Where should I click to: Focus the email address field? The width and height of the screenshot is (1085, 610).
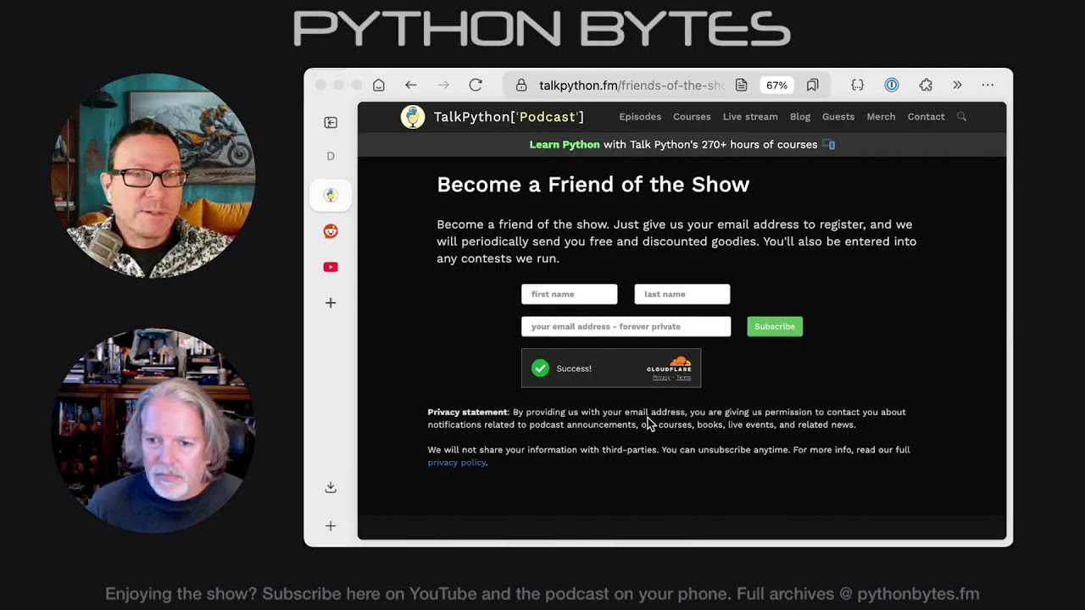(x=626, y=326)
